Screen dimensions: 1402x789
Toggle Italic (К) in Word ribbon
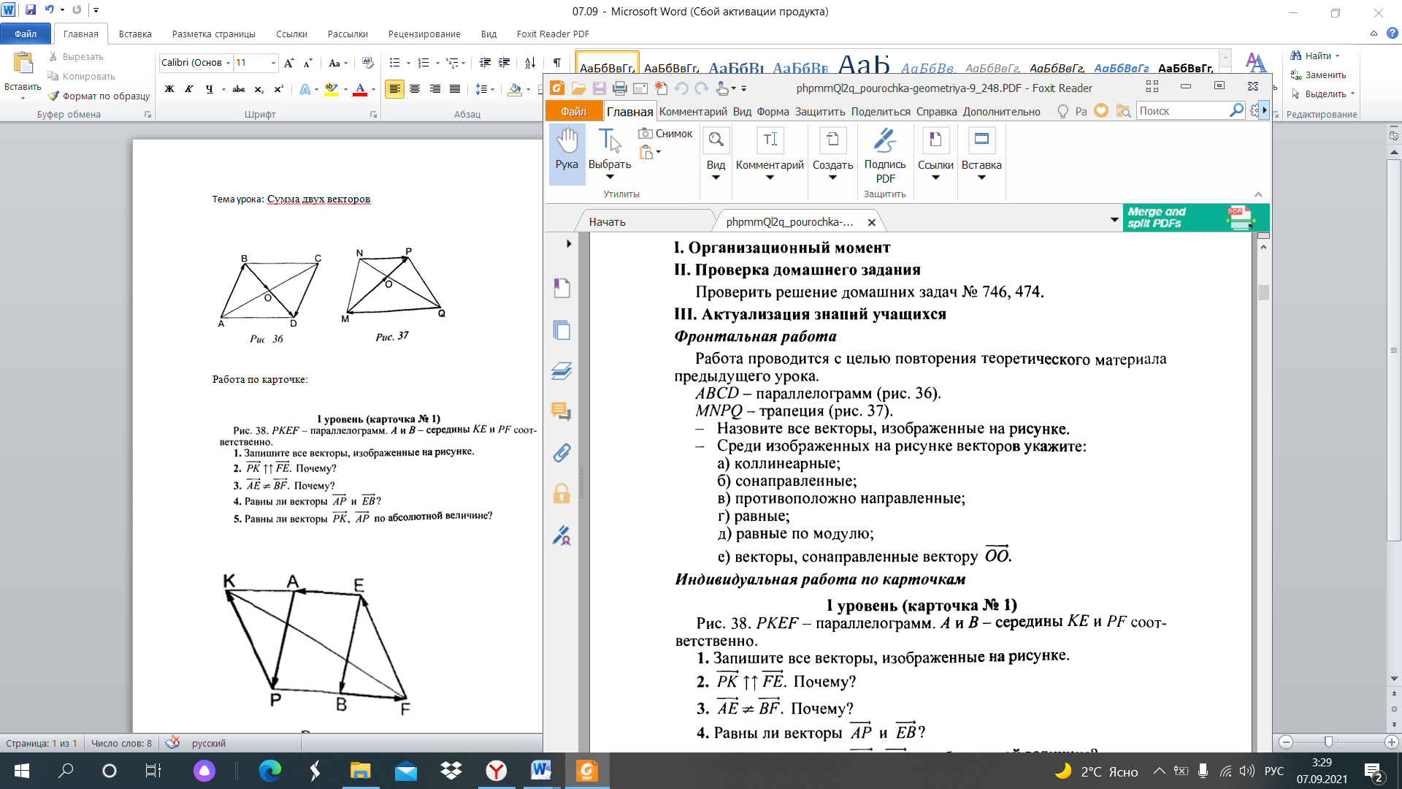[189, 89]
